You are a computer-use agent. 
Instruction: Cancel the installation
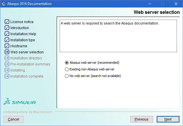click(13, 119)
